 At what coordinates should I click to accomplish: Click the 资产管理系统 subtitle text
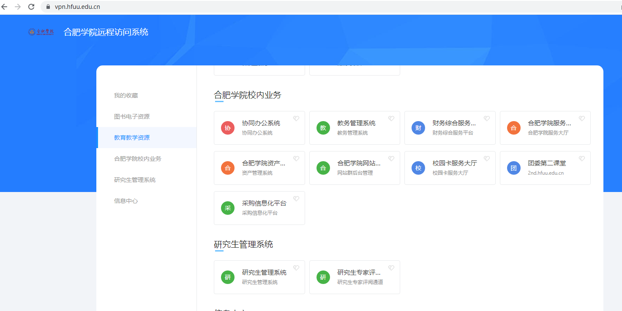pos(257,173)
